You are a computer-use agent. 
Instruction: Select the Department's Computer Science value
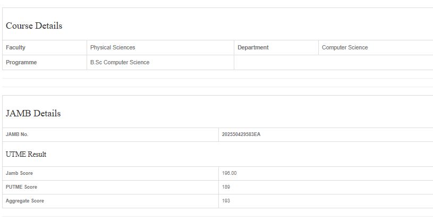coord(345,48)
